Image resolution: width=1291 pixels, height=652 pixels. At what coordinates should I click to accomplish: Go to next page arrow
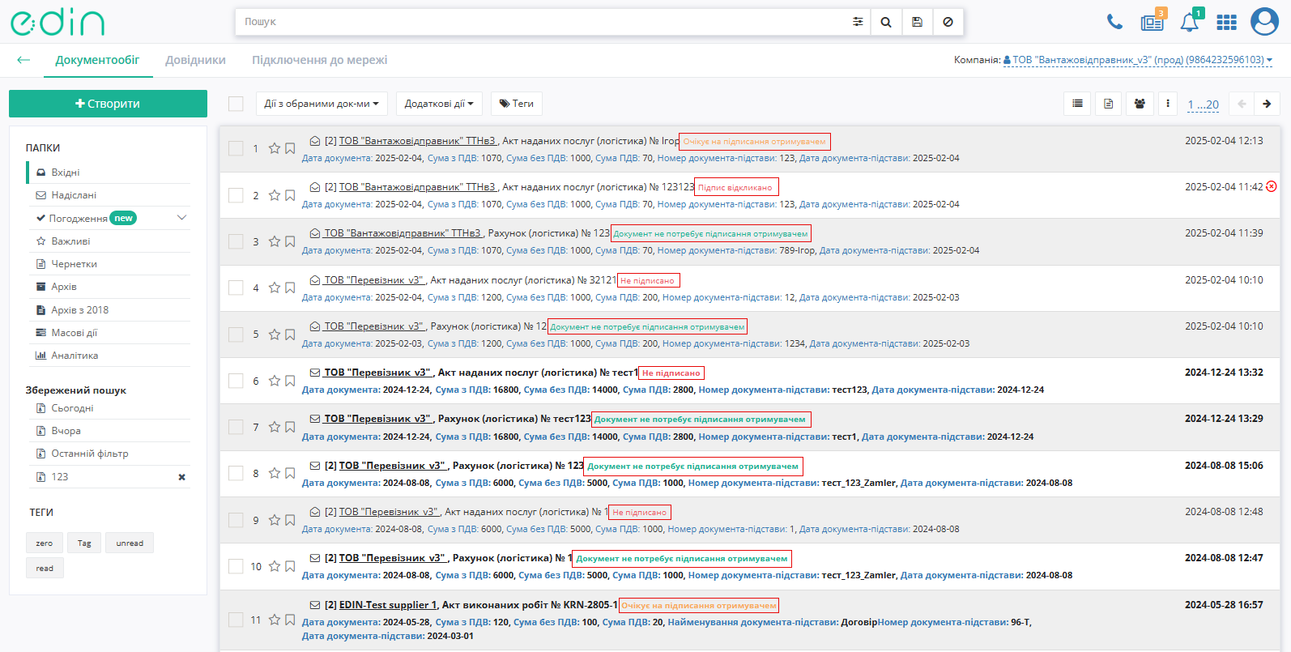tap(1267, 104)
